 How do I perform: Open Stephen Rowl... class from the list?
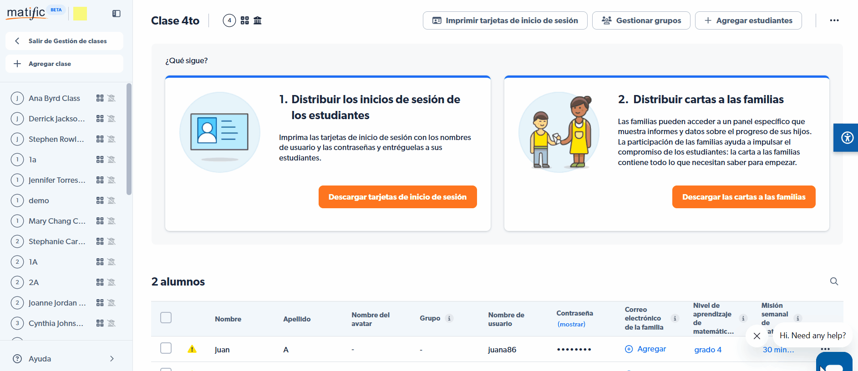coord(56,139)
